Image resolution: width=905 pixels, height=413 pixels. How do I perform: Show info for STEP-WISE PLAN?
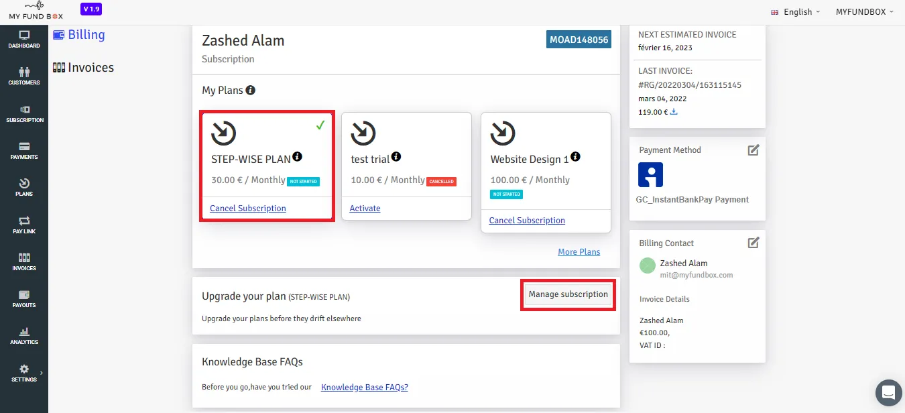click(x=297, y=157)
